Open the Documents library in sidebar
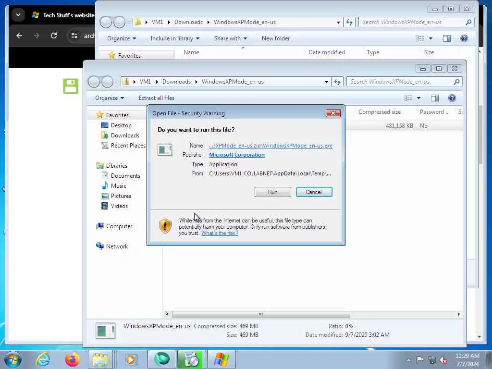Screen dimensions: 492x369 pyautogui.click(x=125, y=176)
